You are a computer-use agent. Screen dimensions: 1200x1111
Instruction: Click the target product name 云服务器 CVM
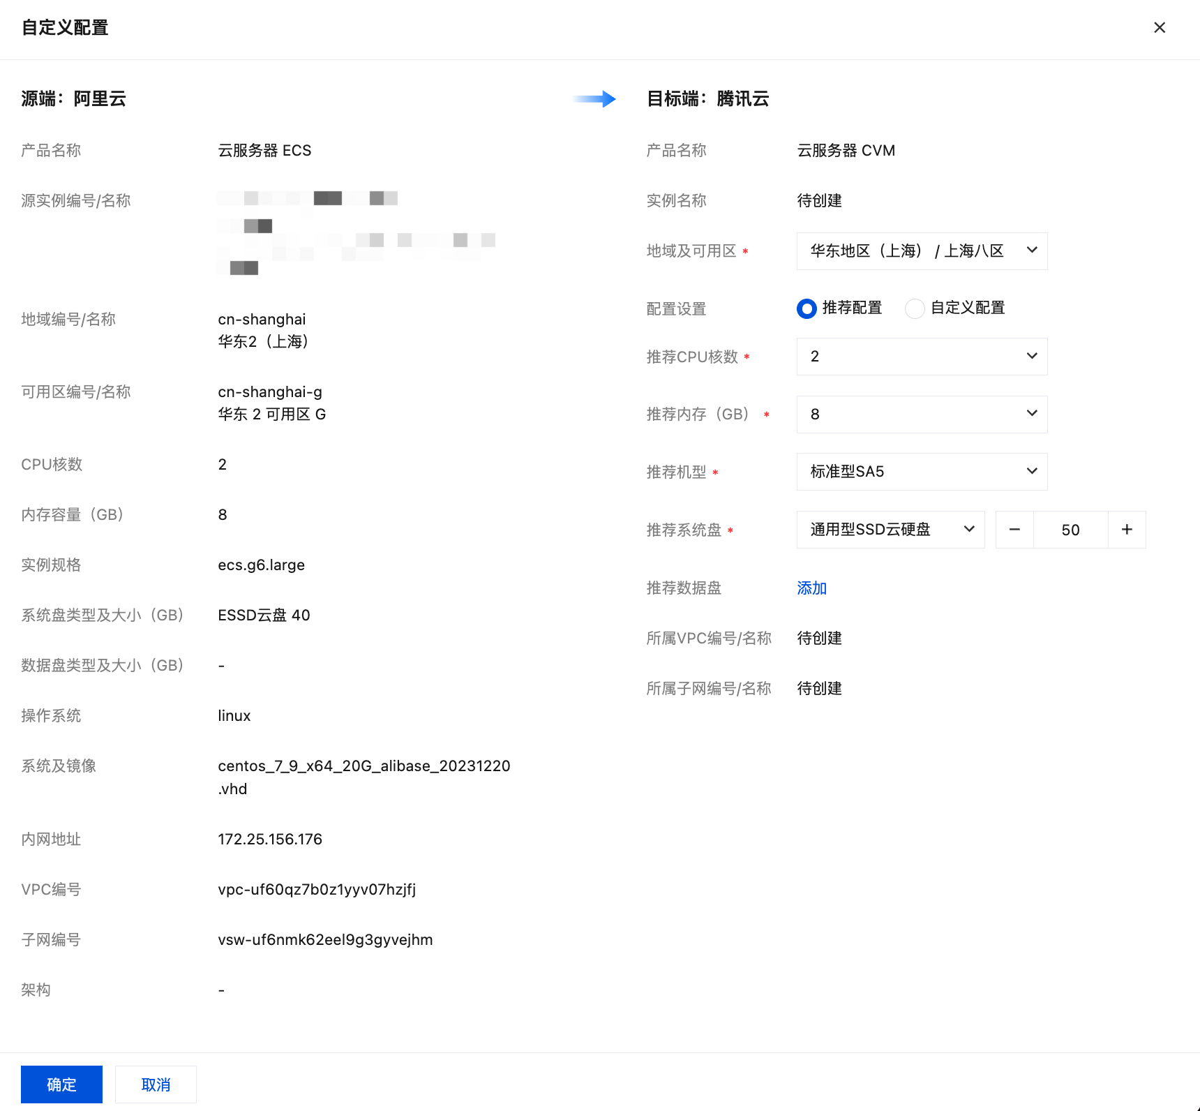point(846,150)
